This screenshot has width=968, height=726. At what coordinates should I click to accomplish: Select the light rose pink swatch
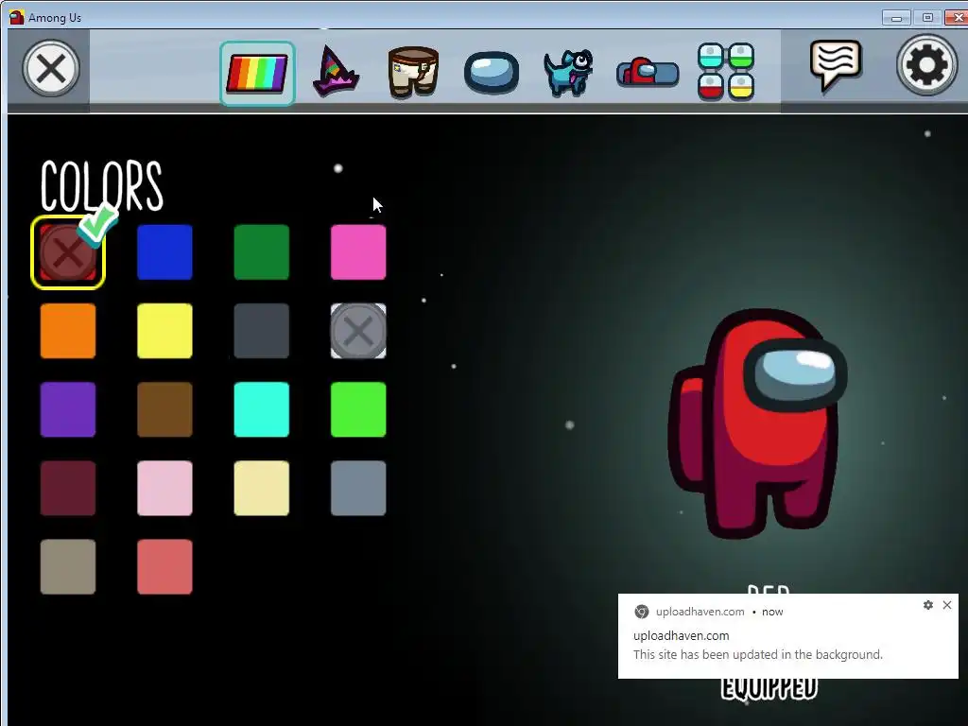164,489
